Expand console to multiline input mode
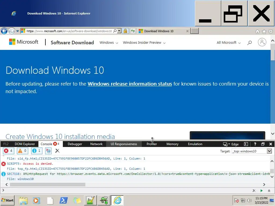This screenshot has height=206, width=275. pos(269,191)
